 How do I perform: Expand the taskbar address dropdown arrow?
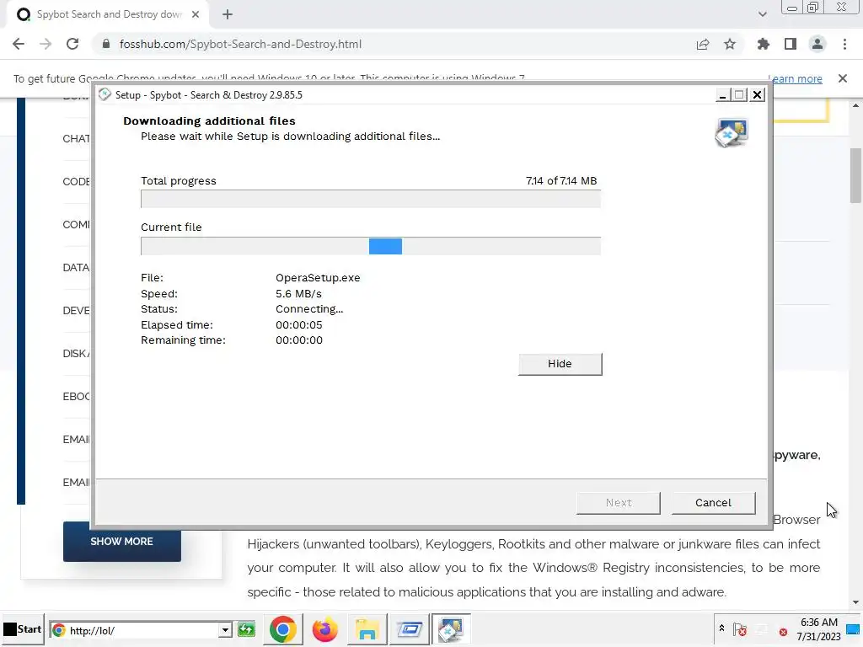pyautogui.click(x=225, y=630)
